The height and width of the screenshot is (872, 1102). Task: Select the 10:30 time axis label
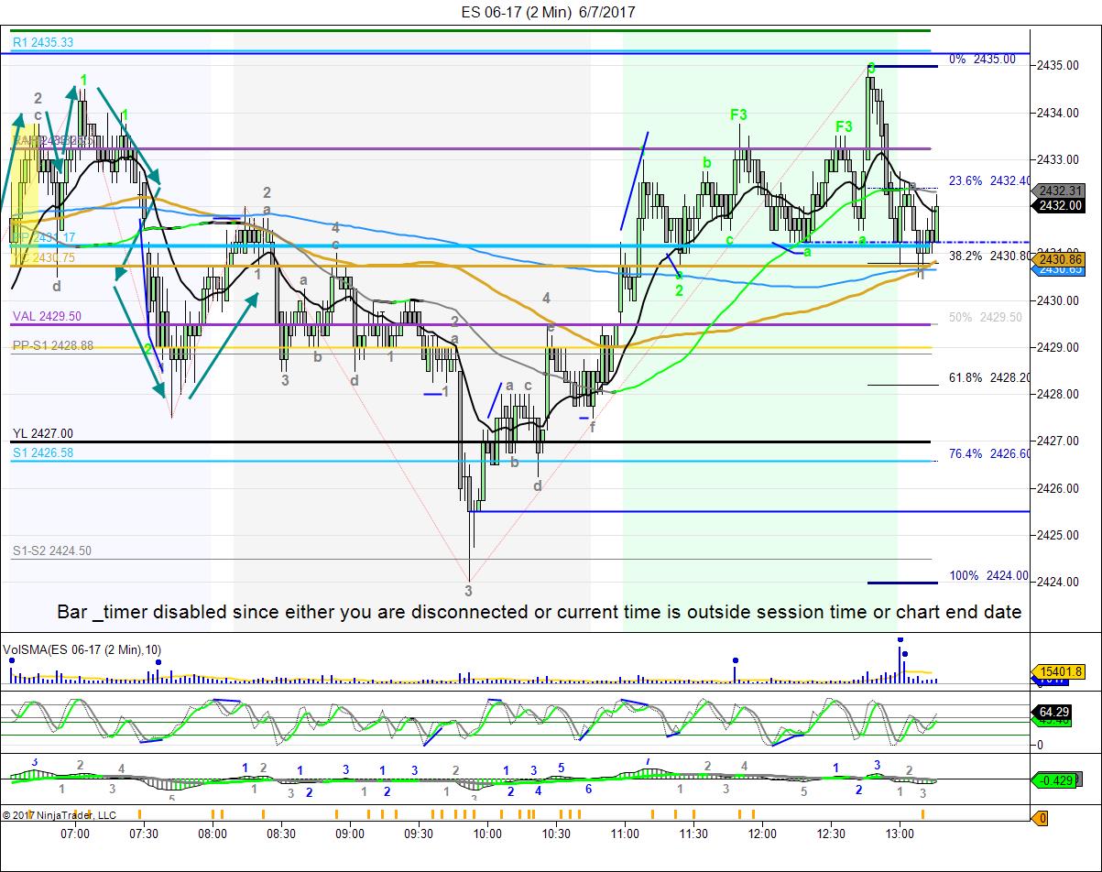click(556, 833)
